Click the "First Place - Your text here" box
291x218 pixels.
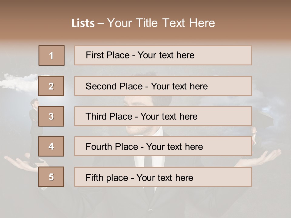[x=163, y=55]
